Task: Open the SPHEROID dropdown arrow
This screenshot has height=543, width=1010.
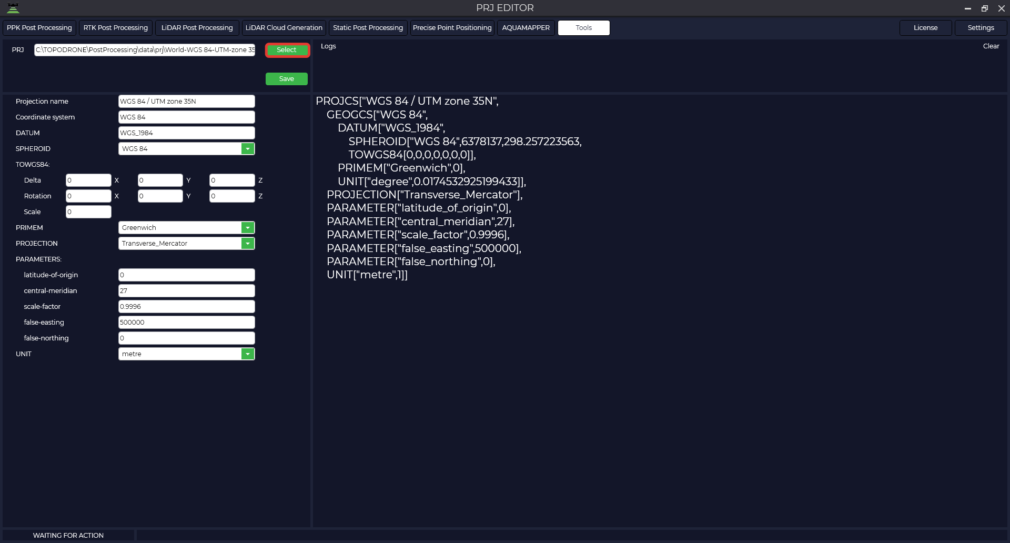Action: [x=248, y=149]
